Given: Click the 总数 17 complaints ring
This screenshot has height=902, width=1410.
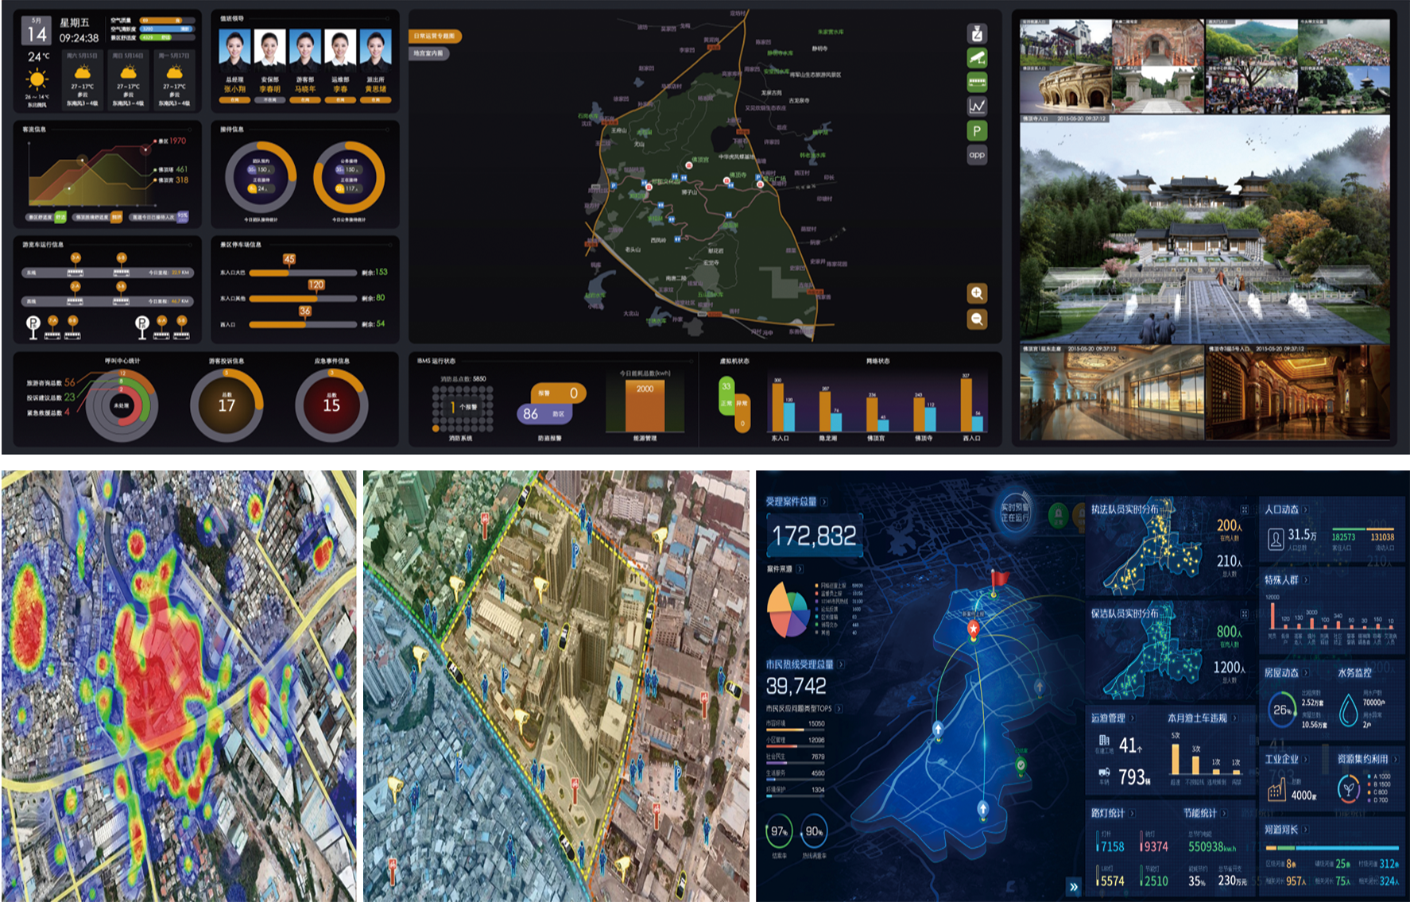Looking at the screenshot, I should coord(227,404).
